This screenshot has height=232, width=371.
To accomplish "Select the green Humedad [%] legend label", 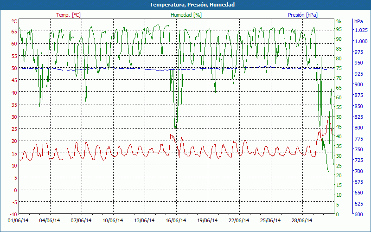I will coord(186,15).
